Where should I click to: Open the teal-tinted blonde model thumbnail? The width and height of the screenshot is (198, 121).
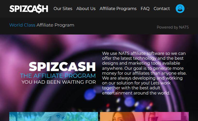click(54, 116)
